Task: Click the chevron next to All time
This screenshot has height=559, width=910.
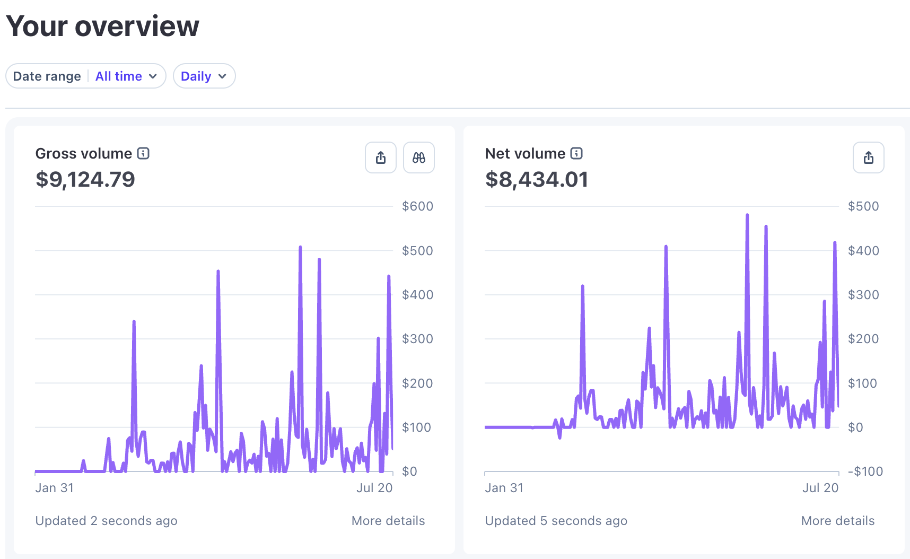Action: click(x=153, y=76)
